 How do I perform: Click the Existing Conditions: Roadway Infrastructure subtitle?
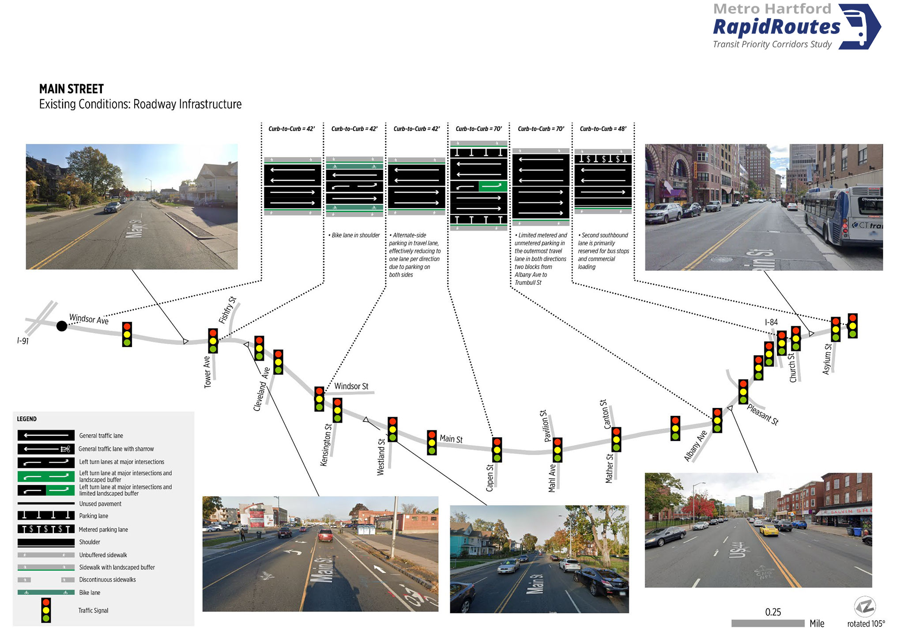pos(140,104)
